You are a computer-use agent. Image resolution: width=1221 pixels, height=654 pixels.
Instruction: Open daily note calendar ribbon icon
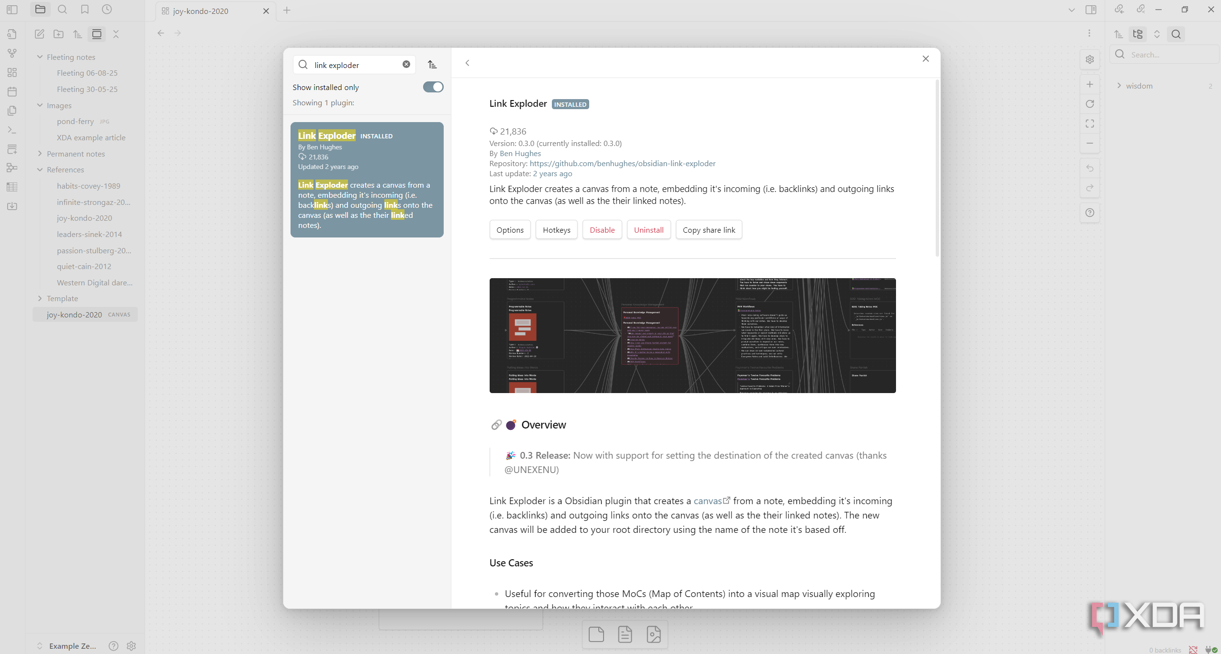pyautogui.click(x=12, y=91)
